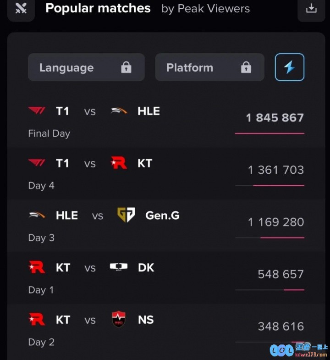The width and height of the screenshot is (330, 360).
Task: Open the HLE vs Gen.G Day 3 row
Action: (x=166, y=226)
